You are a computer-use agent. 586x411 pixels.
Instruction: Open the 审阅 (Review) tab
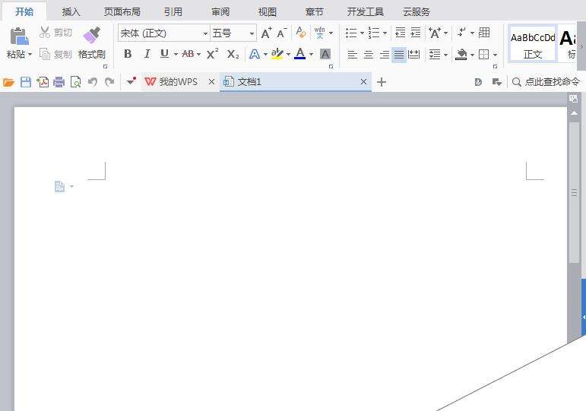(x=220, y=12)
